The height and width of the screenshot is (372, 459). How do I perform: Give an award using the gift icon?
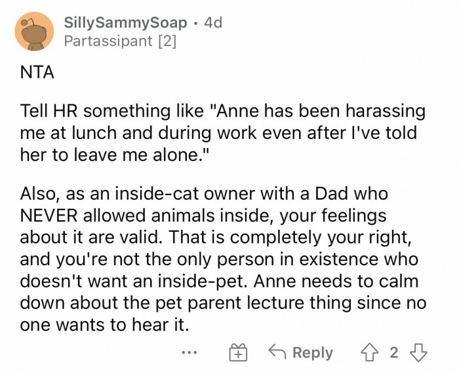pyautogui.click(x=237, y=352)
